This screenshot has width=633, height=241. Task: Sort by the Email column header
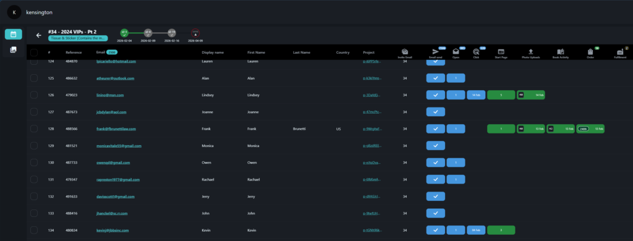click(x=101, y=53)
